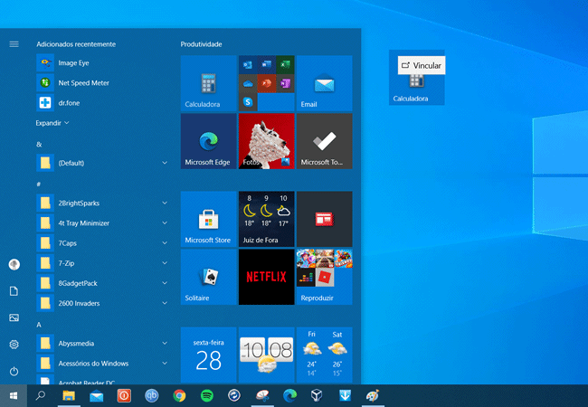Expand the Abyssmedia folder
588x407 pixels.
click(102, 344)
